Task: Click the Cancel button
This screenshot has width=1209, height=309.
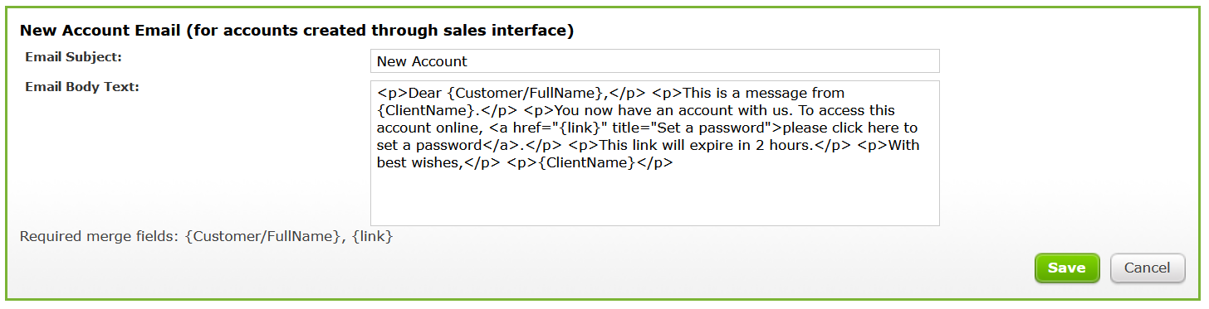Action: click(x=1148, y=268)
